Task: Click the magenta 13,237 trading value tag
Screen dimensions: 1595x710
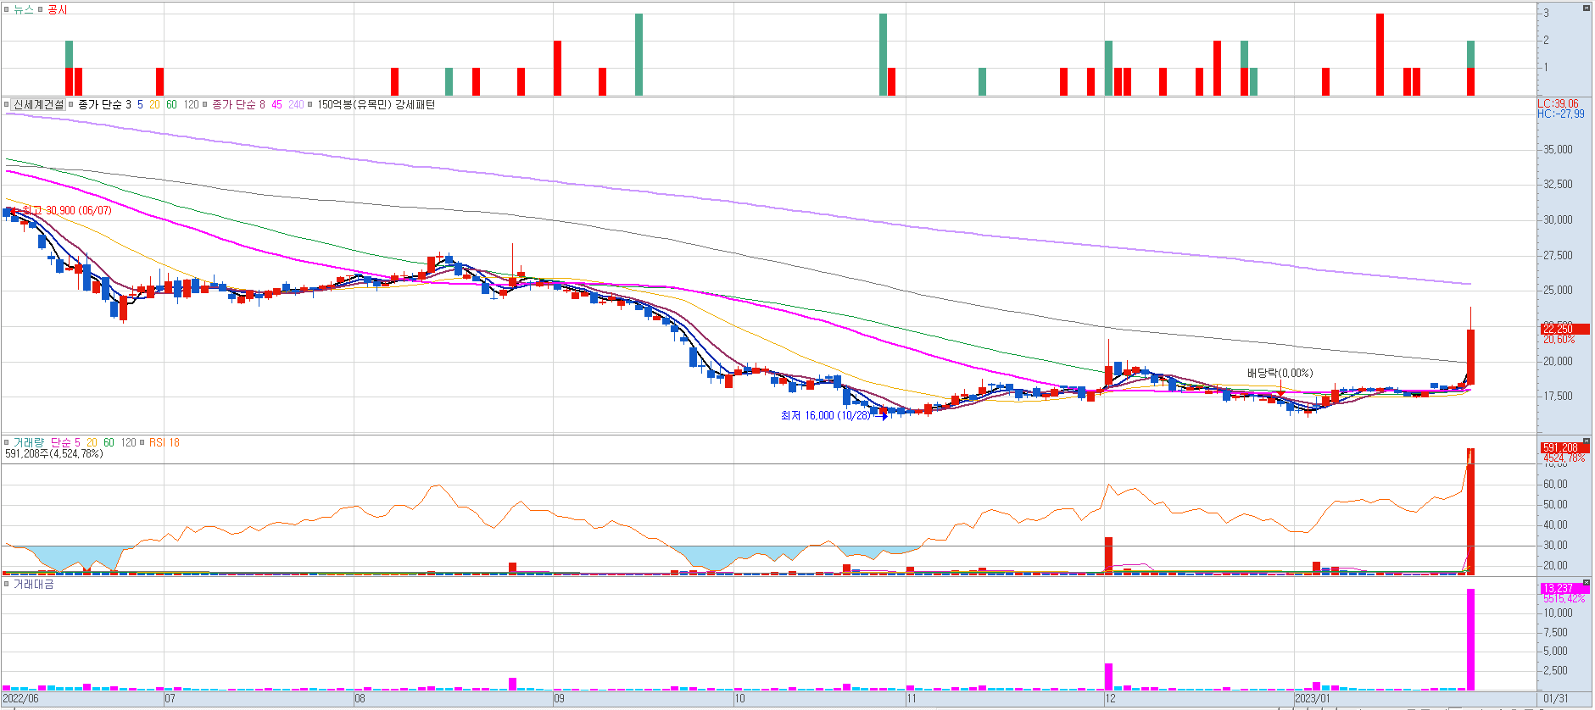Action: click(1564, 588)
